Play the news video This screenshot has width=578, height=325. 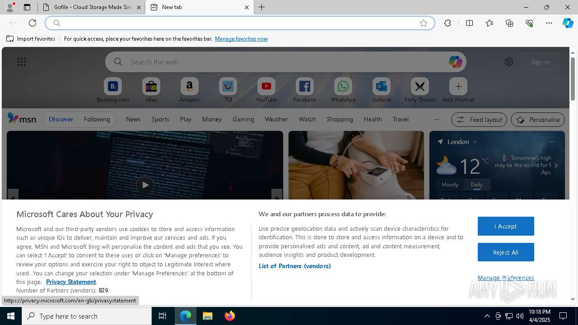click(144, 185)
